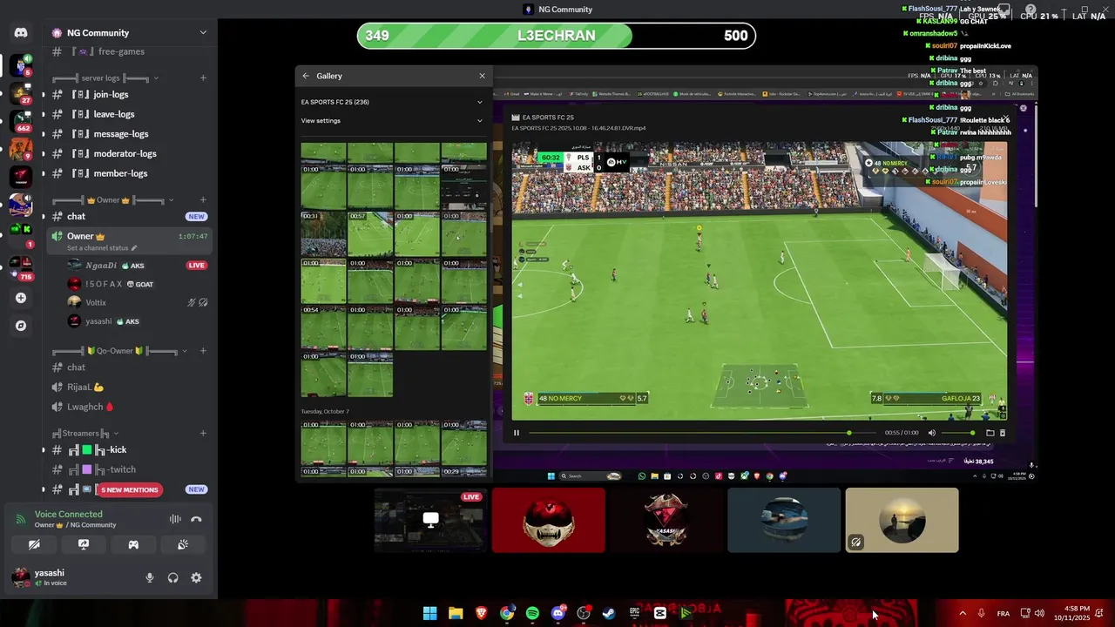Click the Share Your Screen button
1115x627 pixels.
click(84, 544)
